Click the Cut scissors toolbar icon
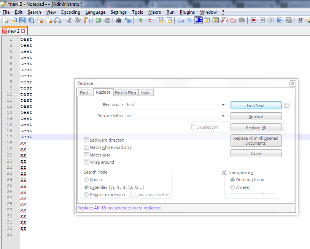Screen dimensions: 310x249 pos(69,20)
